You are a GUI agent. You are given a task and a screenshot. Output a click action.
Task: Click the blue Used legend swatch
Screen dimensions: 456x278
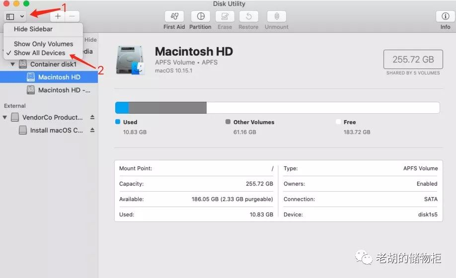[118, 122]
